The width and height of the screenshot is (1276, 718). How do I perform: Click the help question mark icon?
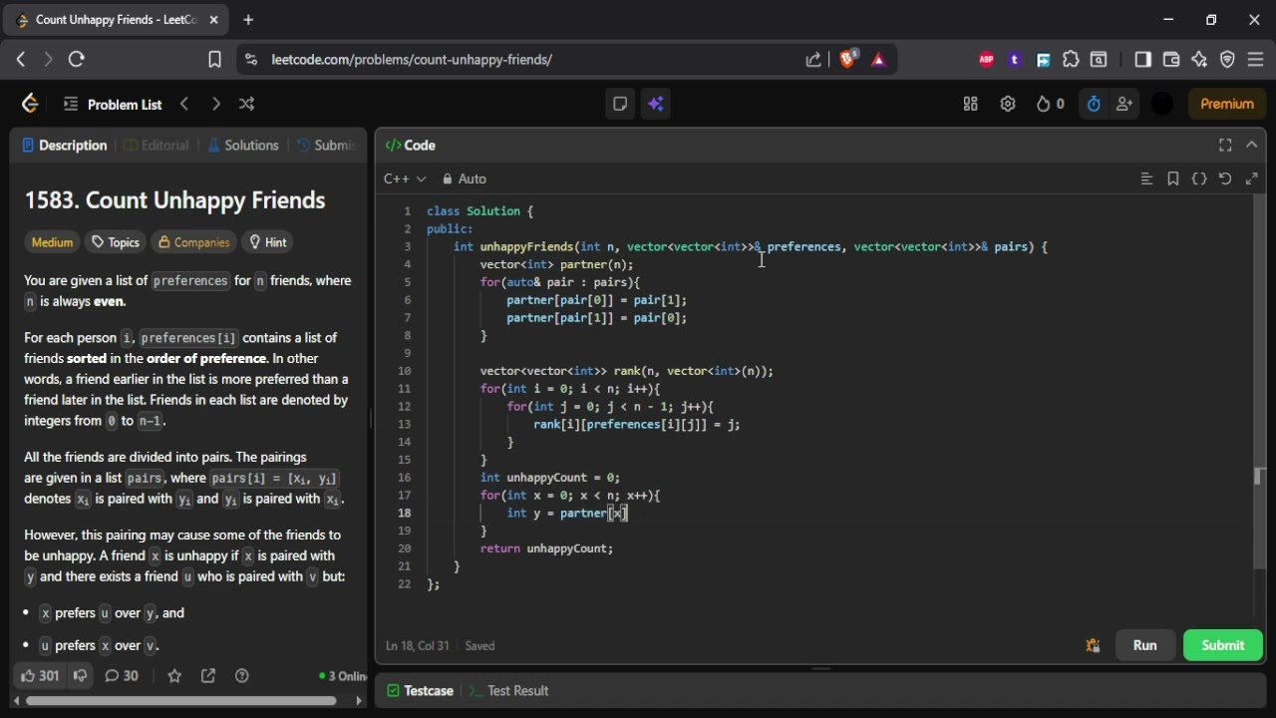[241, 676]
